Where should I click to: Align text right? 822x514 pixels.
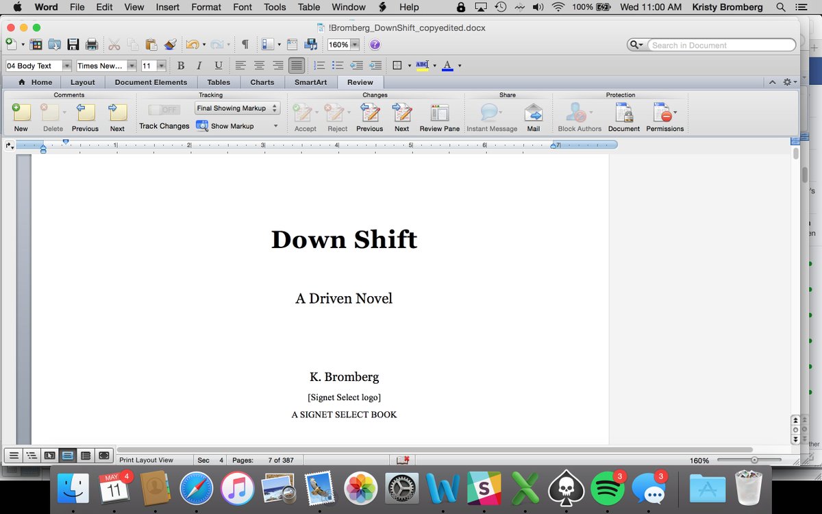point(278,66)
